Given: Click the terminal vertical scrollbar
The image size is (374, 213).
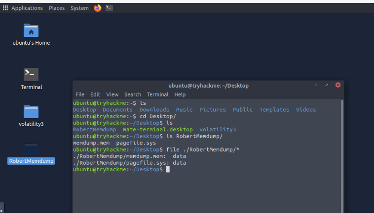Looking at the screenshot, I should pos(342,156).
